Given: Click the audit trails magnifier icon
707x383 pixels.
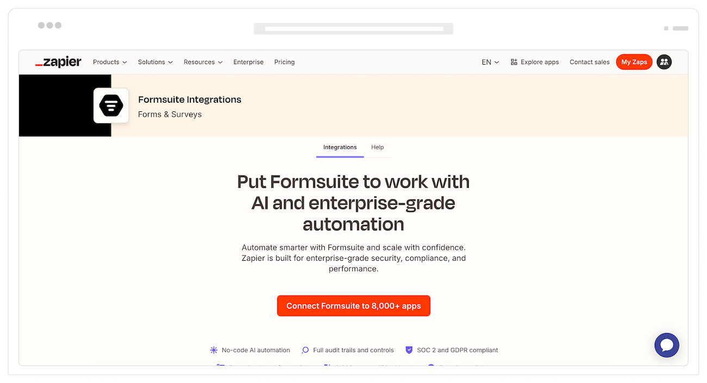Looking at the screenshot, I should (305, 350).
